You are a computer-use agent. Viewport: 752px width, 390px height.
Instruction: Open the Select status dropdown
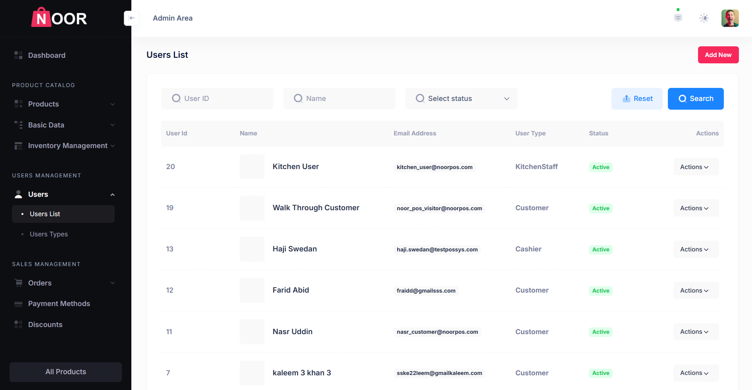click(461, 99)
